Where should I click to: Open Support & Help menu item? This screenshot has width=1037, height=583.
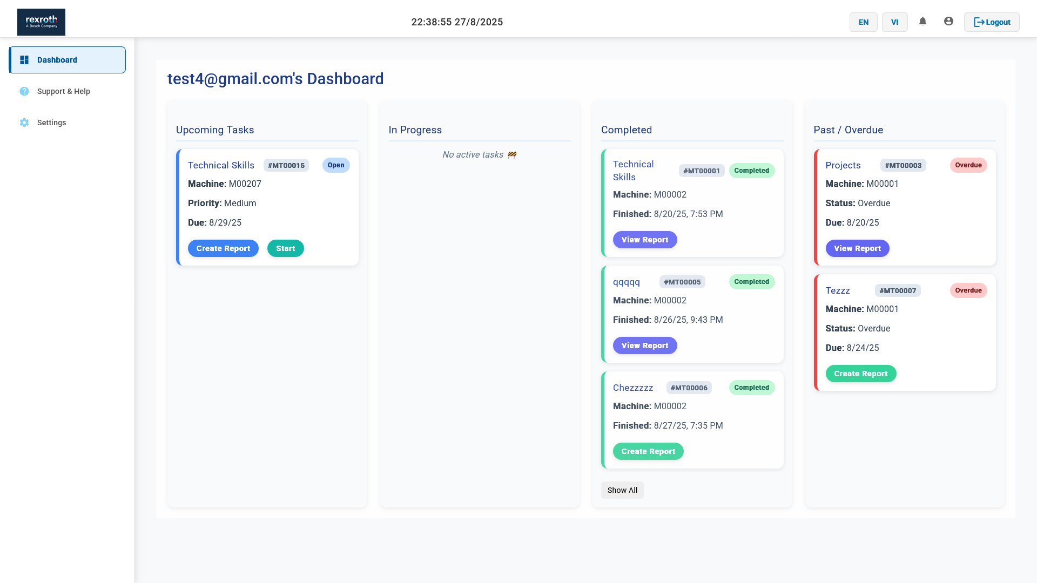click(x=63, y=91)
